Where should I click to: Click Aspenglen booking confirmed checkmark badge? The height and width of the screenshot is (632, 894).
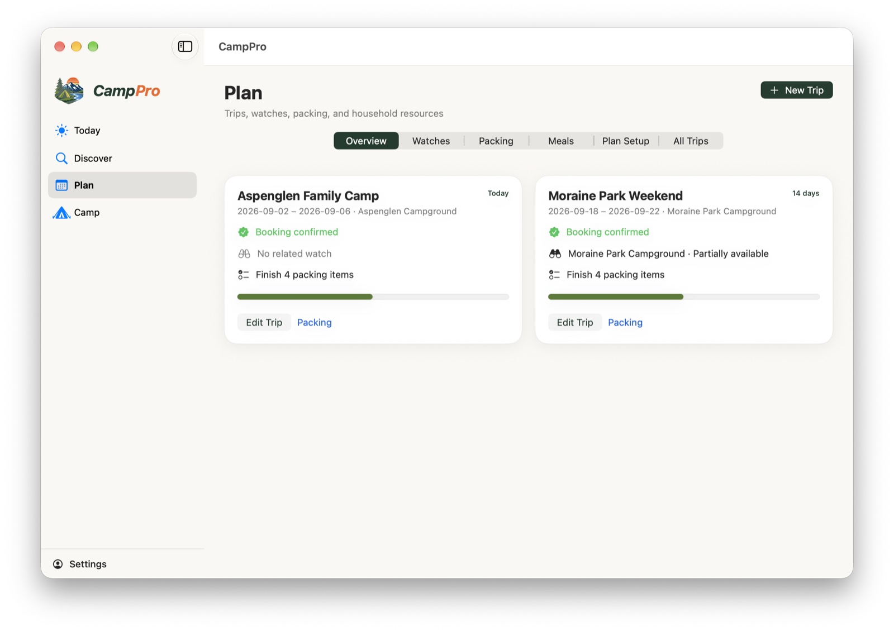243,232
